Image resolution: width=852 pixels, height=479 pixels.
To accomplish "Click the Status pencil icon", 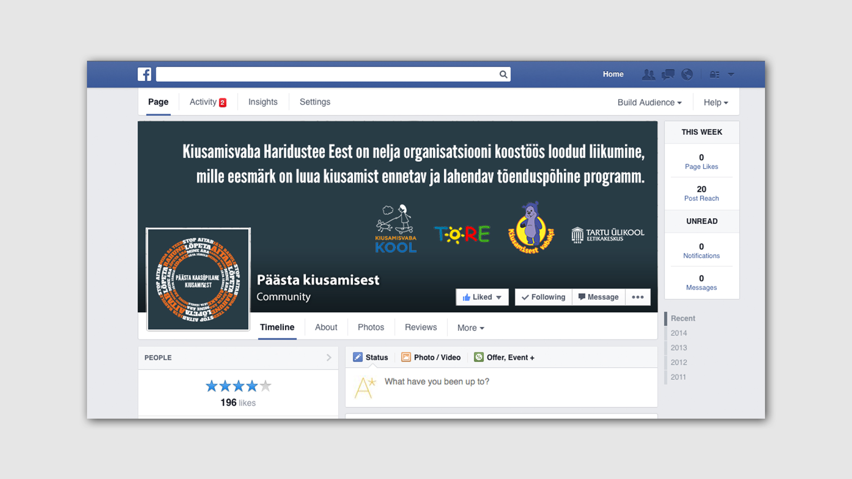I will pyautogui.click(x=358, y=357).
